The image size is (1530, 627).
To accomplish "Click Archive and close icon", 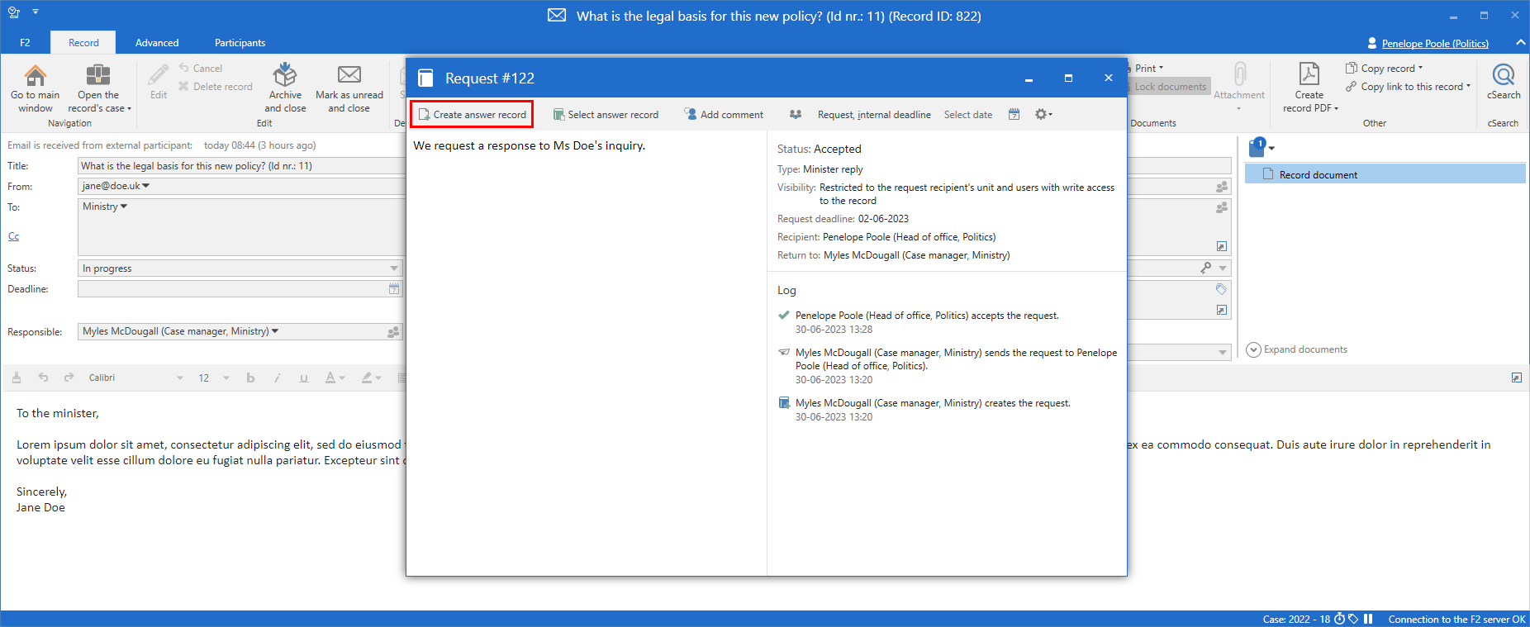I will pyautogui.click(x=285, y=76).
